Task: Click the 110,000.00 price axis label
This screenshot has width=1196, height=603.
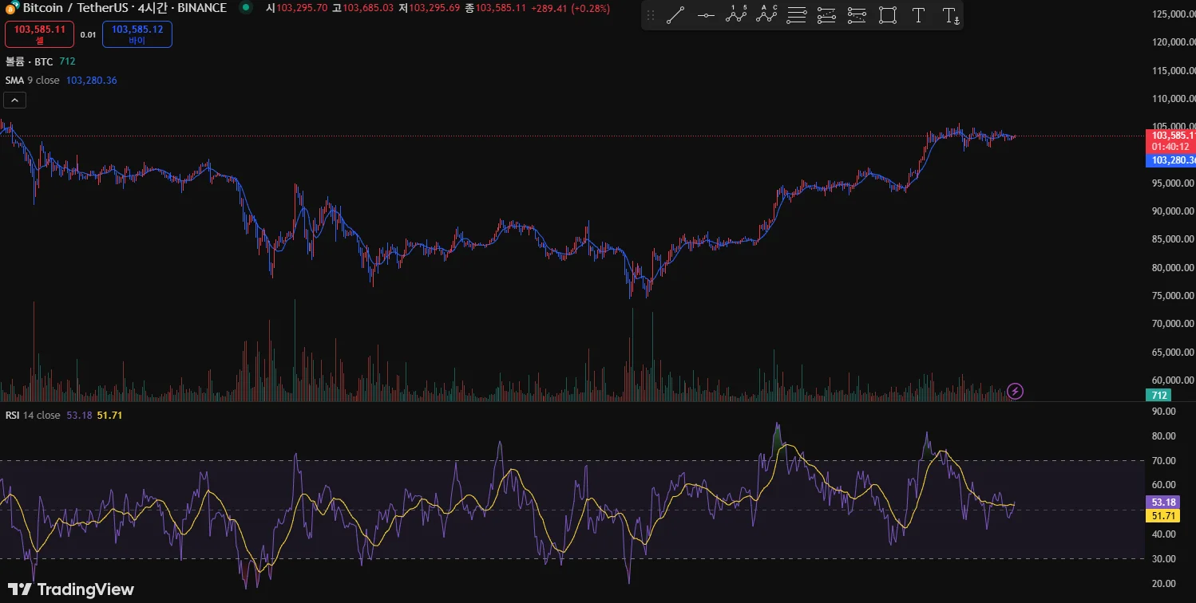Action: pos(1174,99)
